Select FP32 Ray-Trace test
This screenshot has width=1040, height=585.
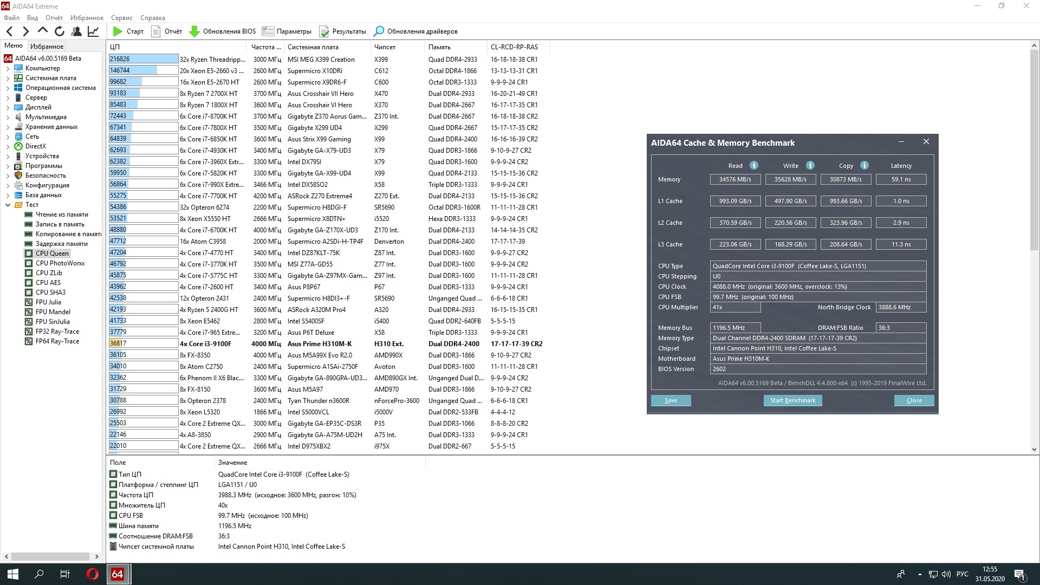[57, 331]
